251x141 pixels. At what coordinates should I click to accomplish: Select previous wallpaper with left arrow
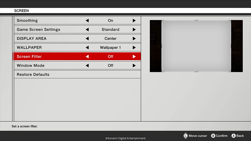87,48
